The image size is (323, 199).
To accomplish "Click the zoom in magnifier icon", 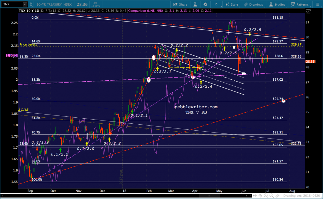I will click(266, 196).
